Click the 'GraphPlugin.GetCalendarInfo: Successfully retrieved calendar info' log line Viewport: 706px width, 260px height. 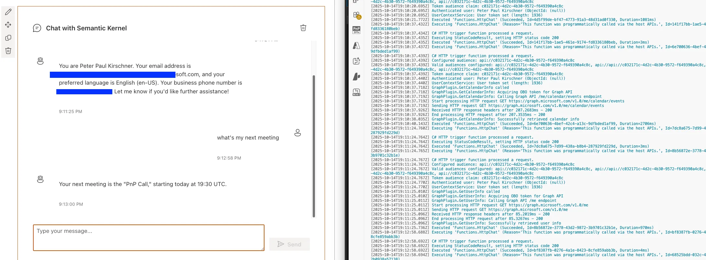(475, 119)
